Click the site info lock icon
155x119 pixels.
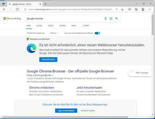(x=25, y=9)
